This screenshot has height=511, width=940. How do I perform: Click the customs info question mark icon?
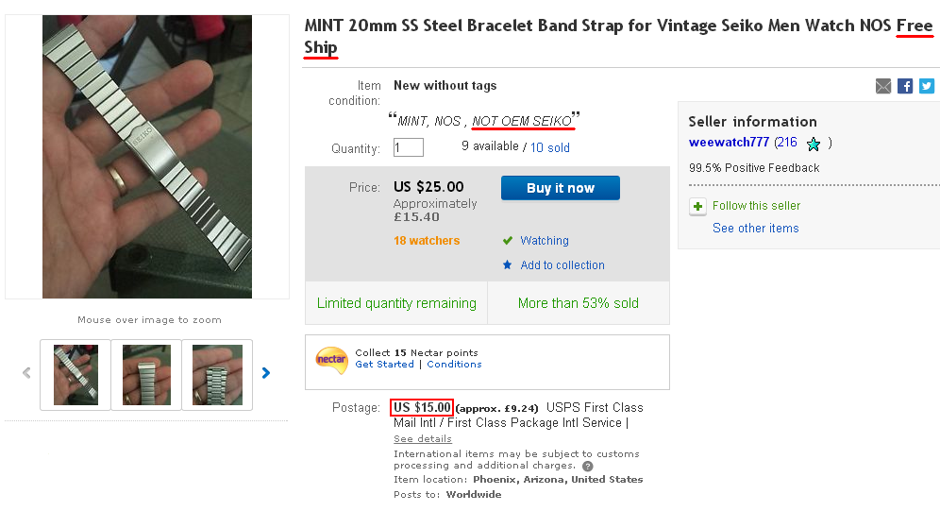click(588, 466)
